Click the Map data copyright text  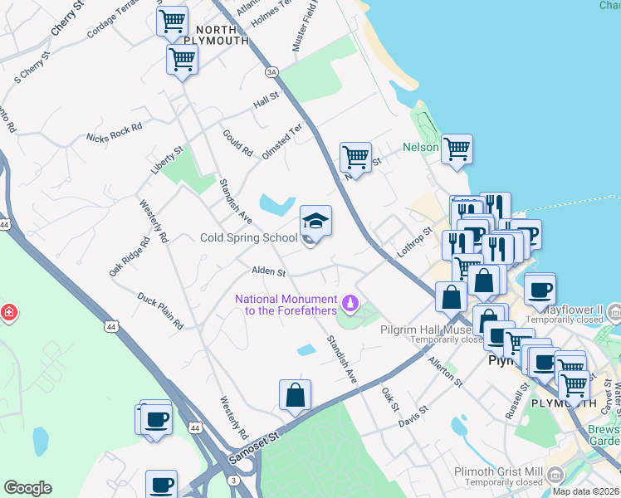click(586, 491)
